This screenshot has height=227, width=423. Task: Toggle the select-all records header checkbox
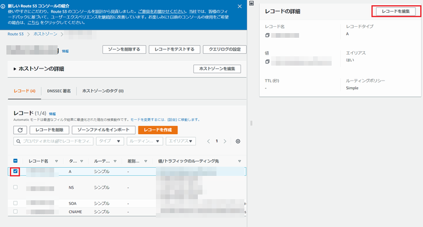(x=15, y=161)
